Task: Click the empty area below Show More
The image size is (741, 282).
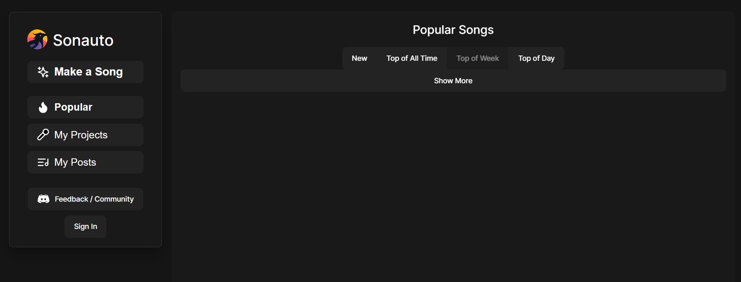Action: pos(453,184)
